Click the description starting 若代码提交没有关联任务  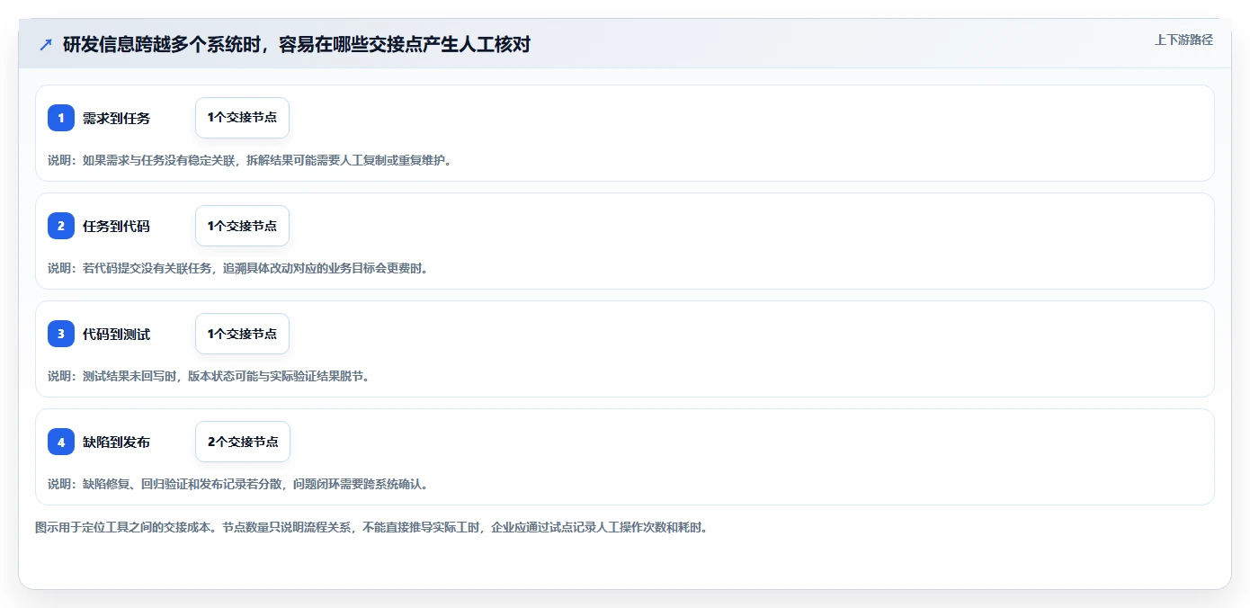[x=238, y=268]
